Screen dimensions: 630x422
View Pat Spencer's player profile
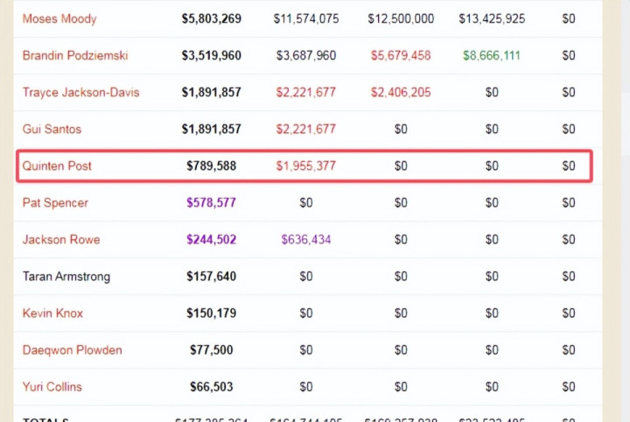coord(55,202)
